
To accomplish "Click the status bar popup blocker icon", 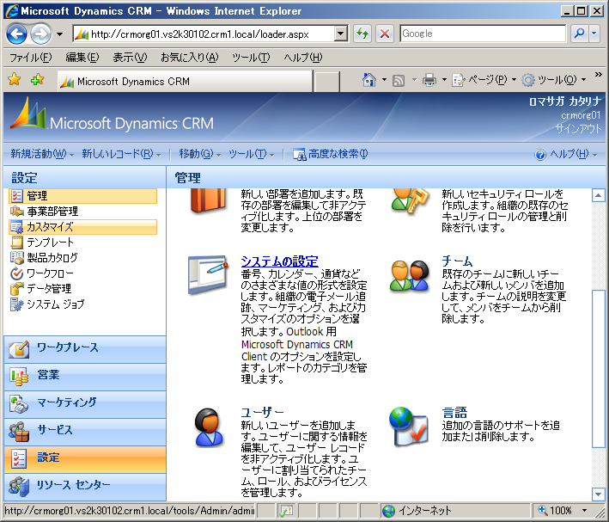I will pos(286,510).
